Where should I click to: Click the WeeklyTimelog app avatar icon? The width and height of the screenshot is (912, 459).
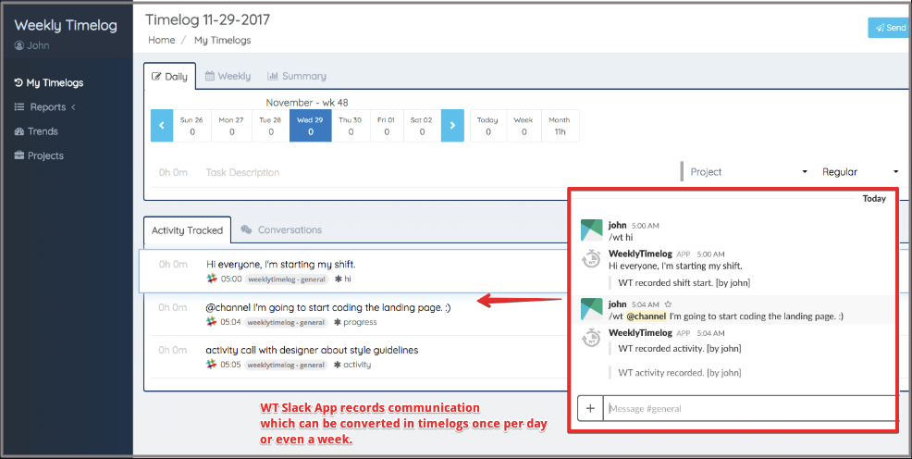point(591,260)
